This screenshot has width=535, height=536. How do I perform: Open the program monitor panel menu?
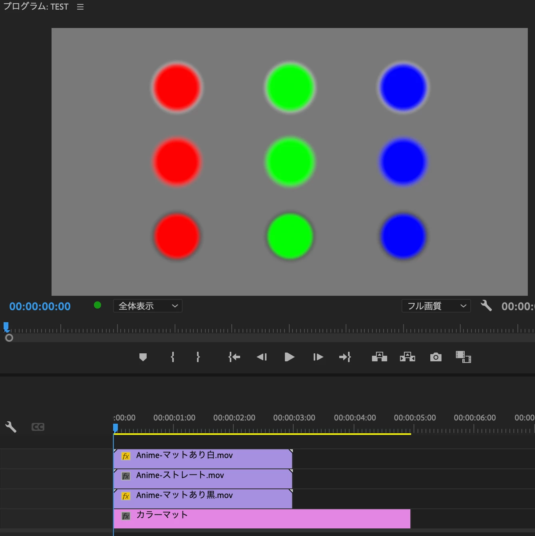pos(80,7)
